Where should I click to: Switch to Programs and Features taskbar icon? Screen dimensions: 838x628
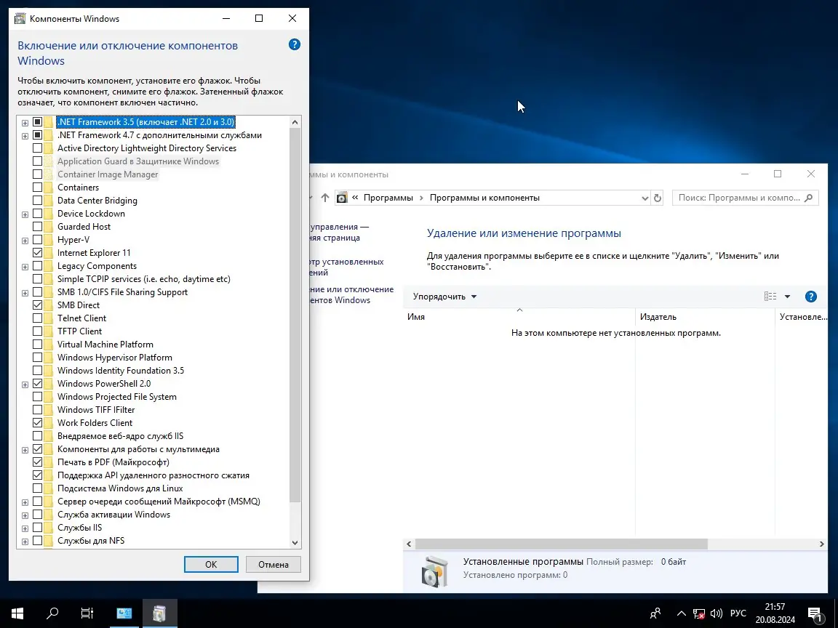[x=159, y=613]
